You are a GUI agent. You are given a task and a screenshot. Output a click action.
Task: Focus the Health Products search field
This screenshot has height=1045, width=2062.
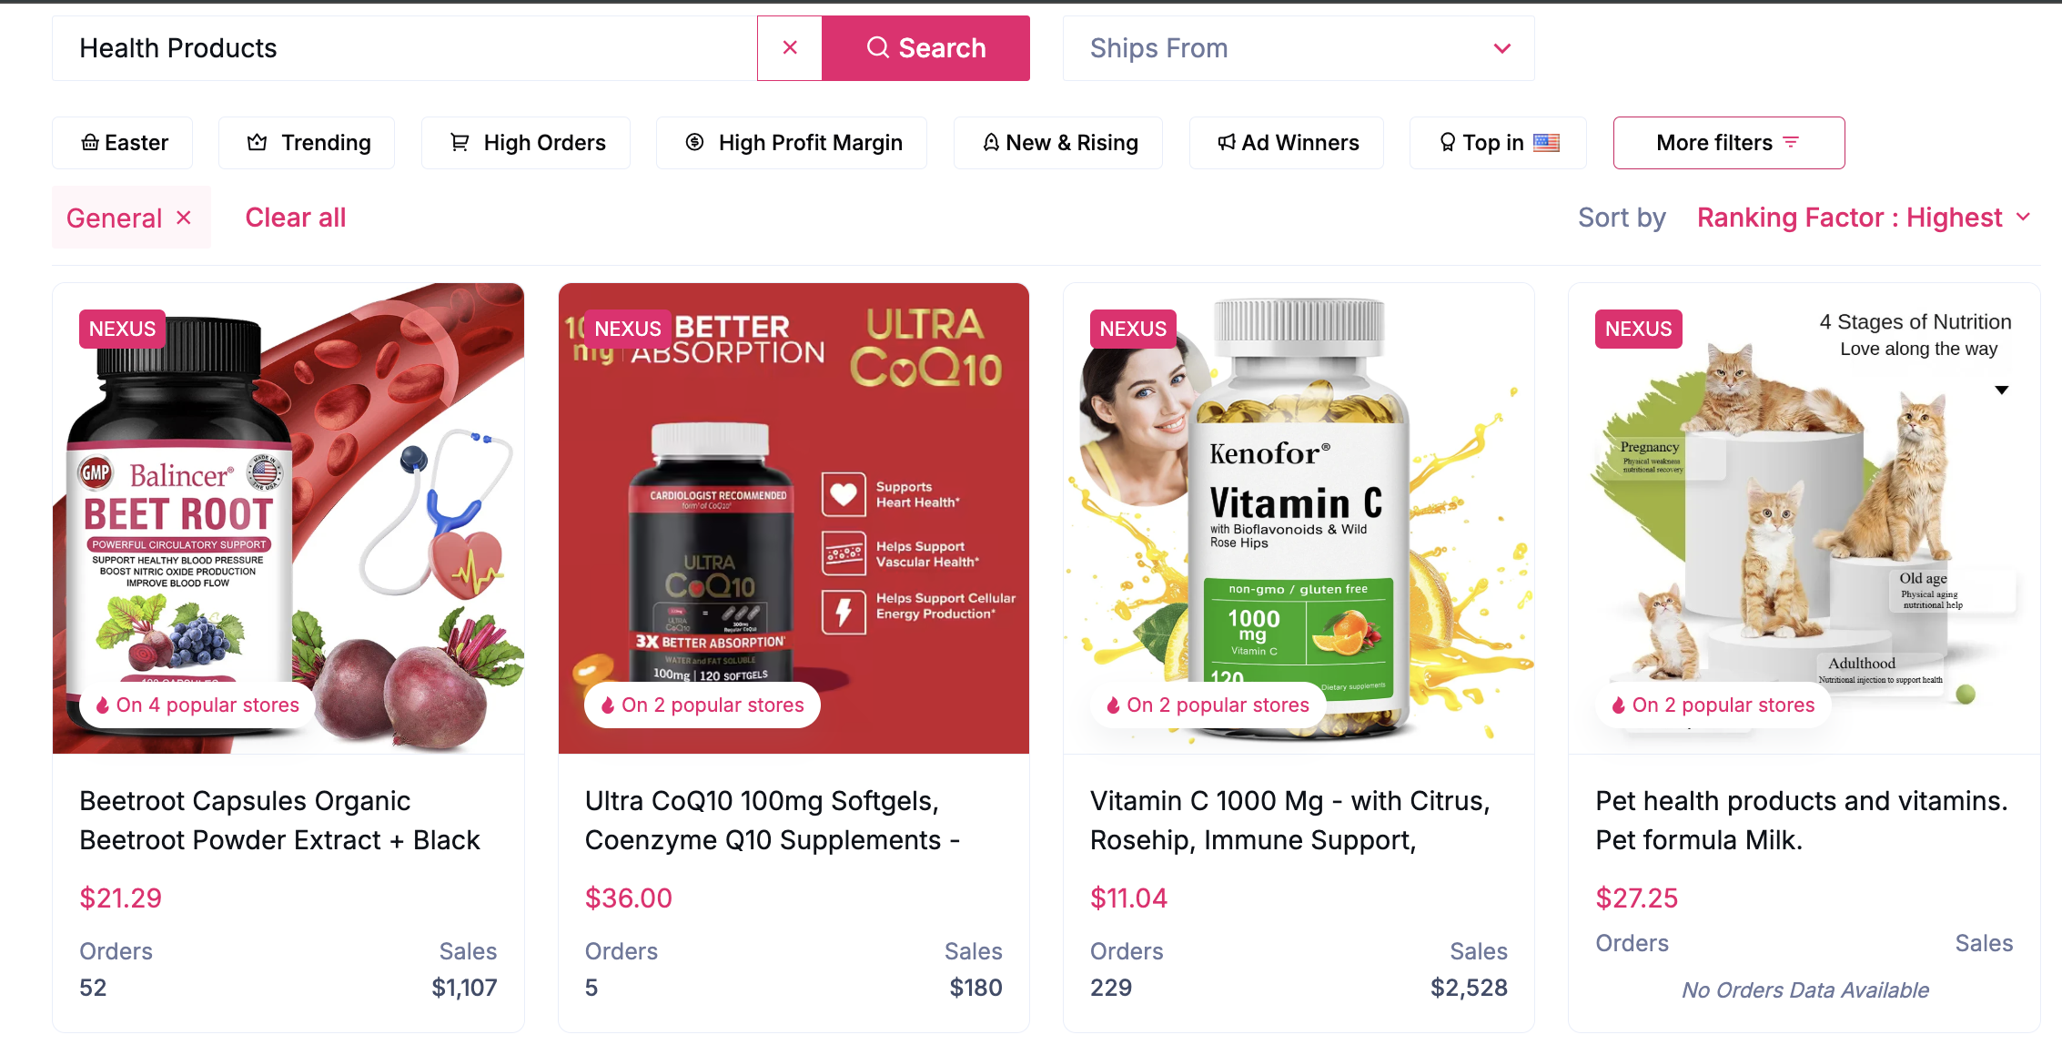(405, 48)
